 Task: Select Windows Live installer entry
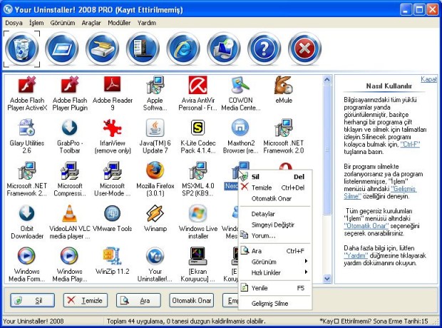pyautogui.click(x=198, y=222)
